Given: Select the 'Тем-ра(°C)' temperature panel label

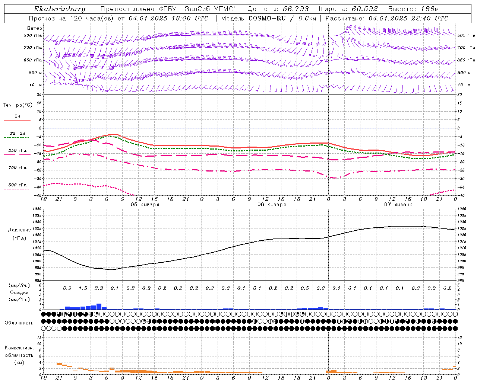Looking at the screenshot, I should (18, 105).
